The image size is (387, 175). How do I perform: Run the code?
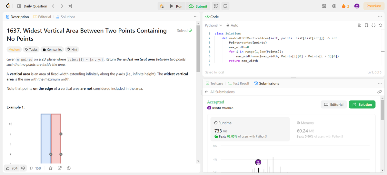(176, 6)
